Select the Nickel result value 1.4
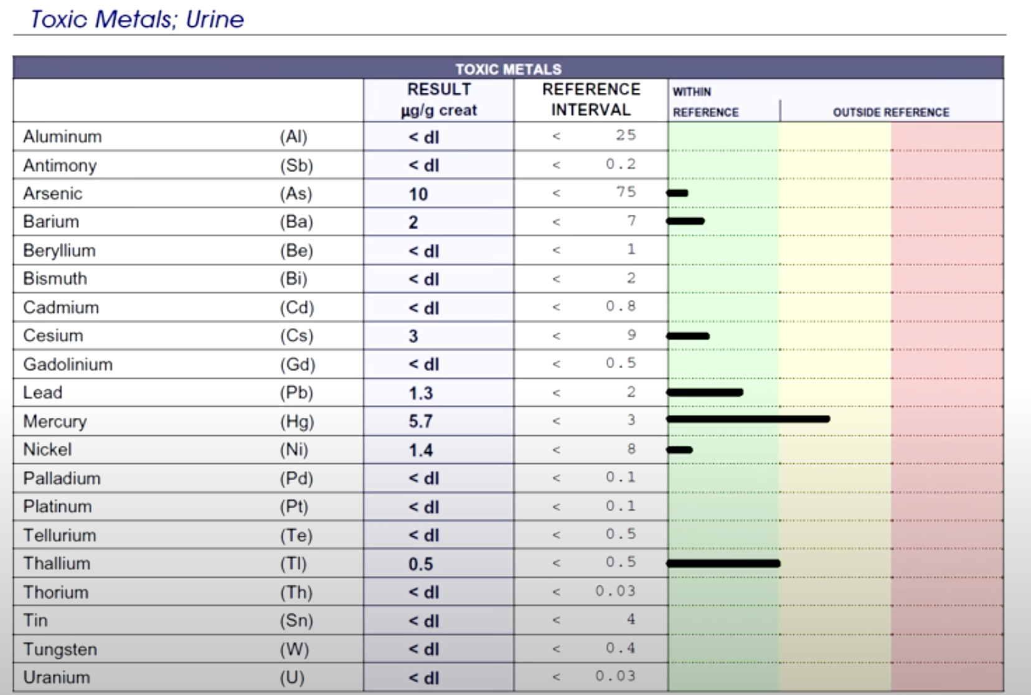The height and width of the screenshot is (695, 1031). [x=420, y=450]
